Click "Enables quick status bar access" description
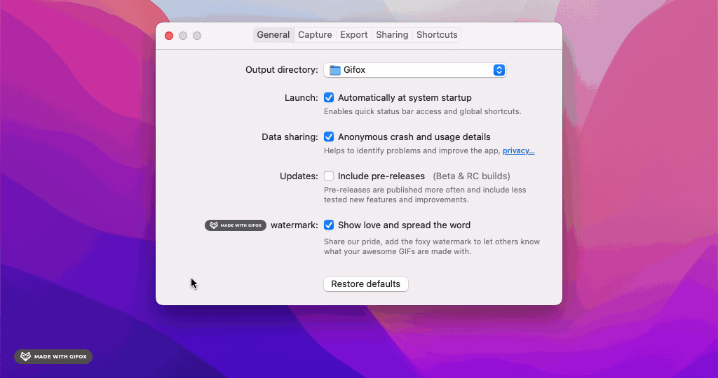 point(423,111)
